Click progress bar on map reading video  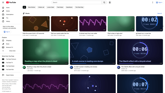[45, 63]
